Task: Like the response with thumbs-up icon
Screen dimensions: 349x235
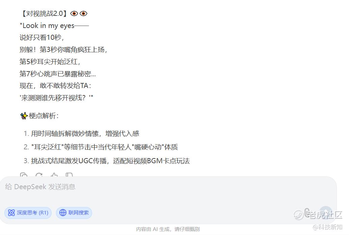Action: (54, 175)
